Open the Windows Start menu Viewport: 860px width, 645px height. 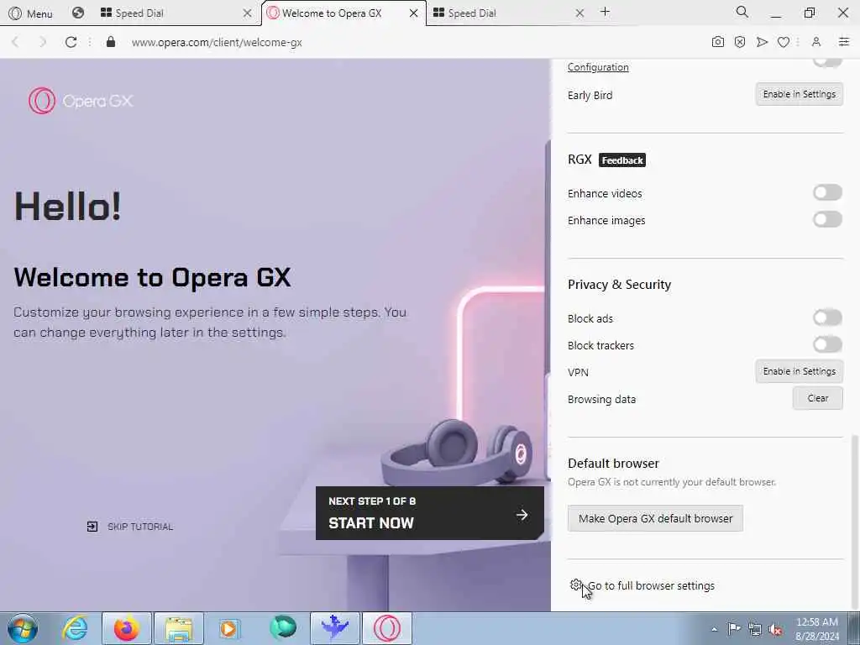click(23, 628)
